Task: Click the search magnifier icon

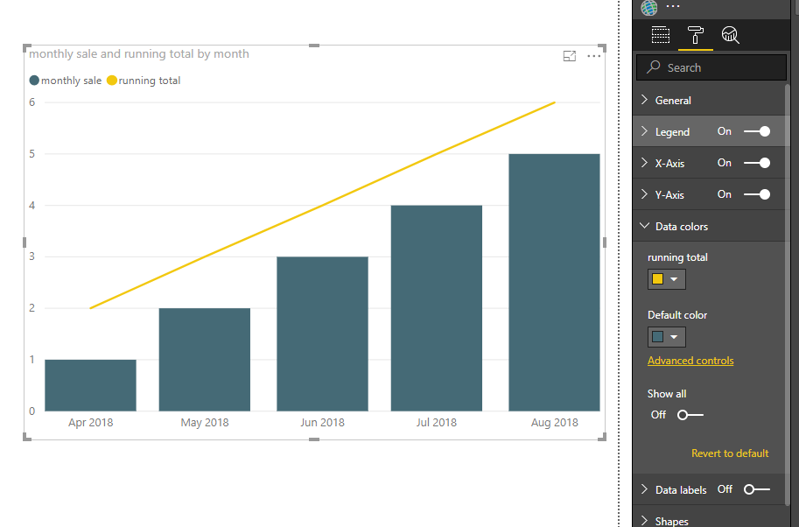Action: 653,67
